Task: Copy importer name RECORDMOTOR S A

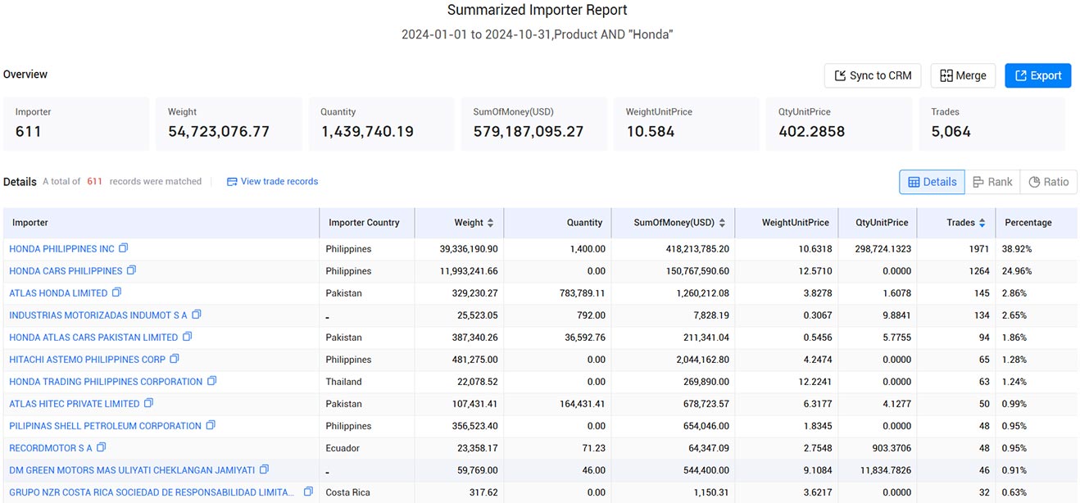Action: pos(101,447)
